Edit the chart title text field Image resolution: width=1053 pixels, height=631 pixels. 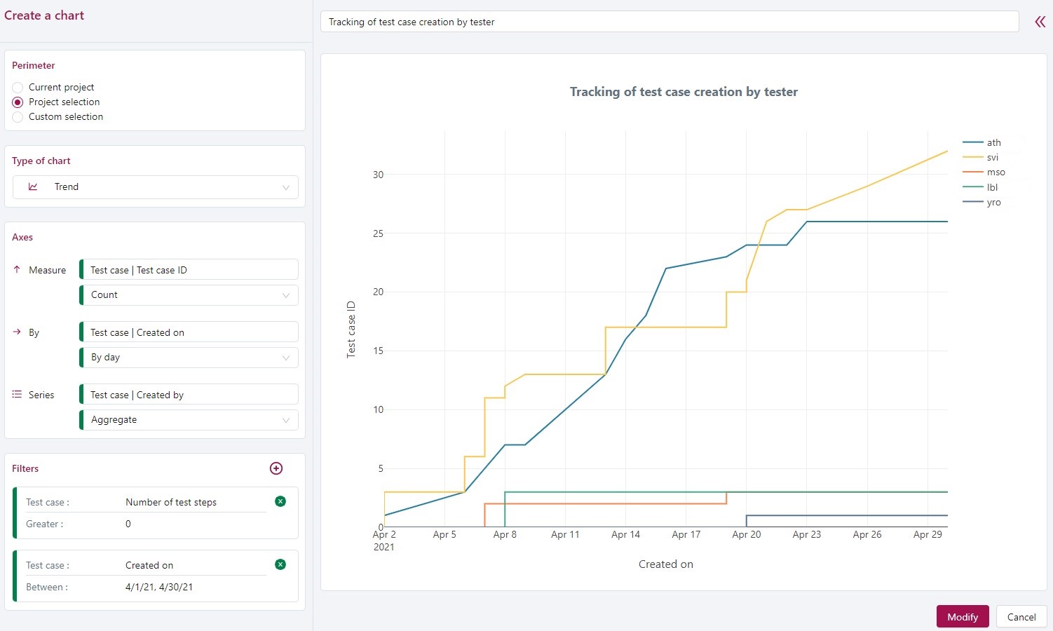pyautogui.click(x=669, y=22)
